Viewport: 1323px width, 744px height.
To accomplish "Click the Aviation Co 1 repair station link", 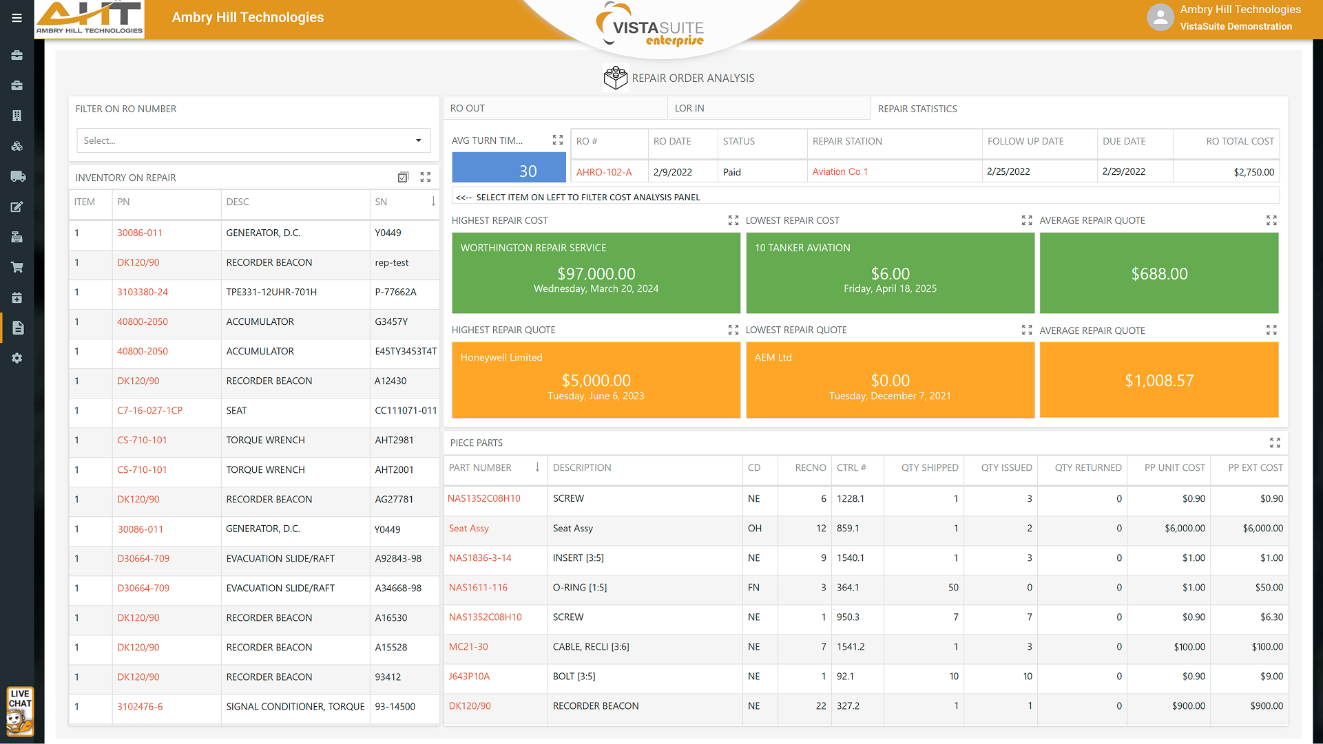I will click(840, 171).
